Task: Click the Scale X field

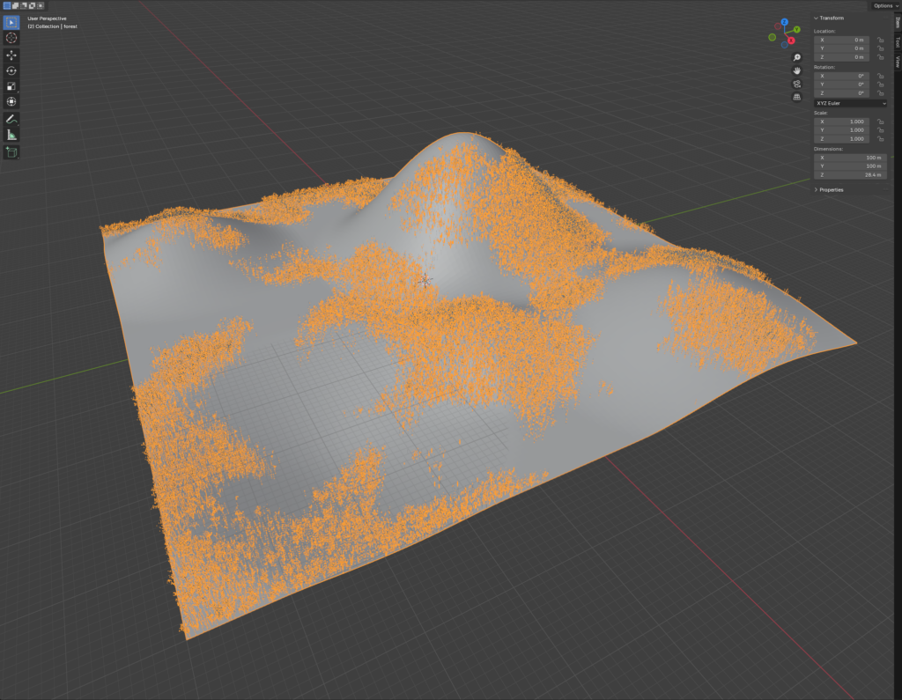Action: point(841,122)
